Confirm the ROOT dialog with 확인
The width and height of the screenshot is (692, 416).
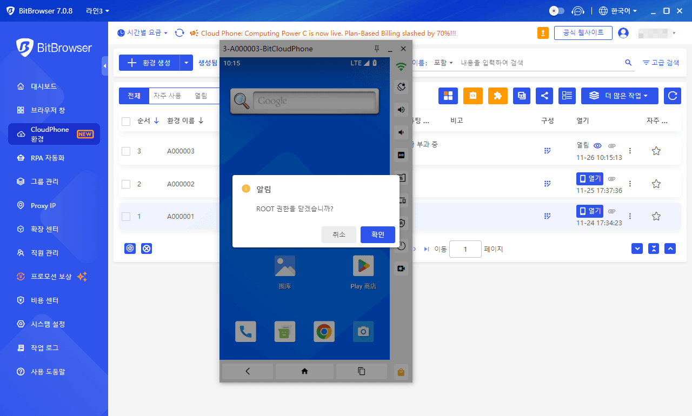click(x=377, y=234)
